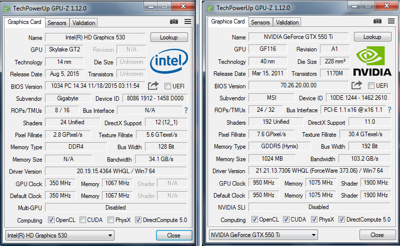Click the MSI subvendor field
Screen dimensions: 400x246
click(271, 98)
